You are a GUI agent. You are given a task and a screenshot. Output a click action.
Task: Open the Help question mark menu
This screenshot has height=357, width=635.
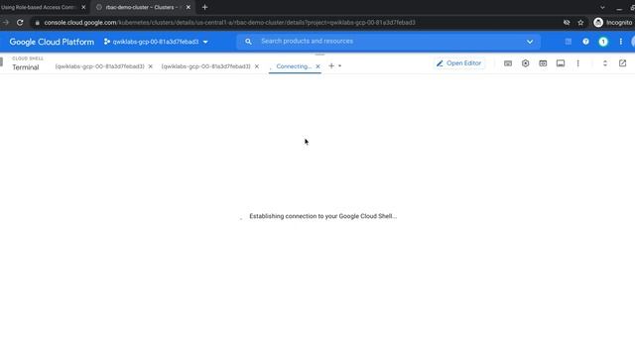coord(585,42)
